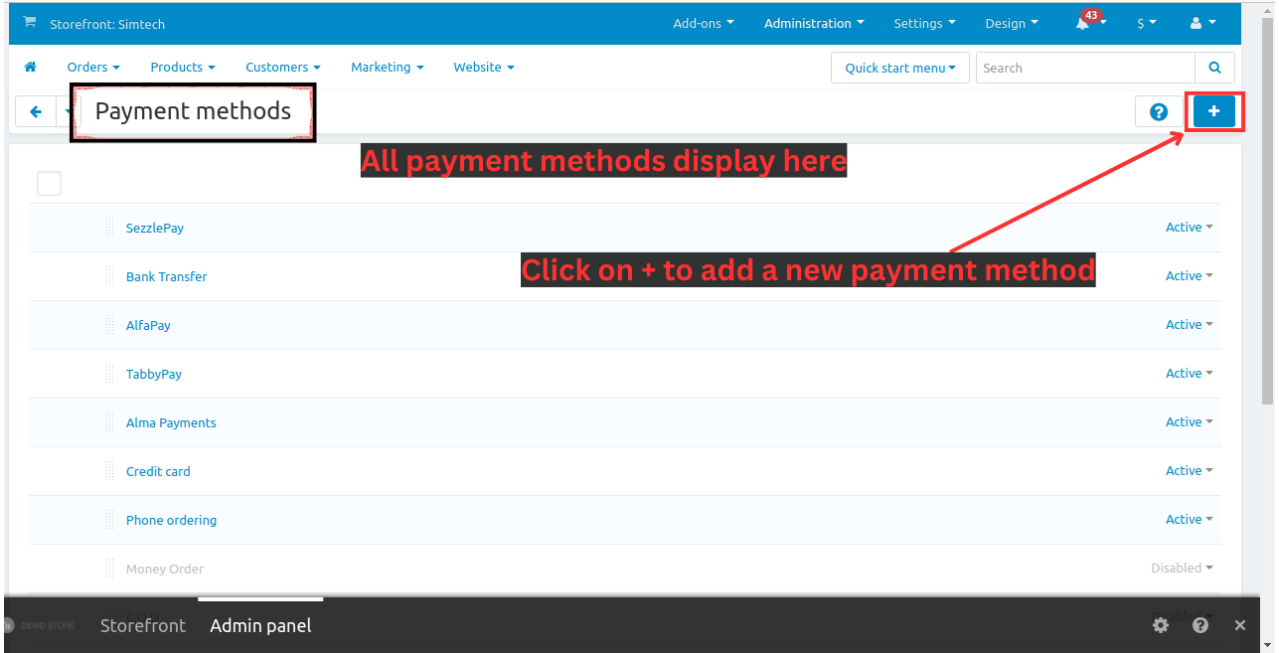
Task: Click the drag handle beside SezzlePay
Action: 109,227
